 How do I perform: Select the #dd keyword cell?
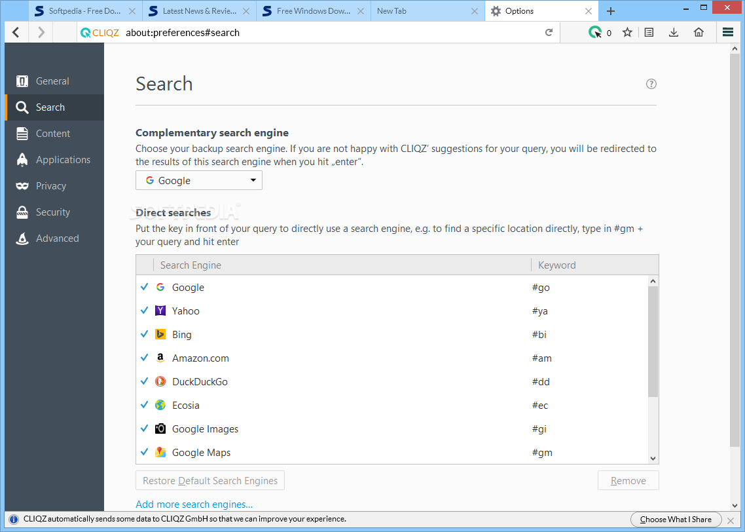click(541, 382)
